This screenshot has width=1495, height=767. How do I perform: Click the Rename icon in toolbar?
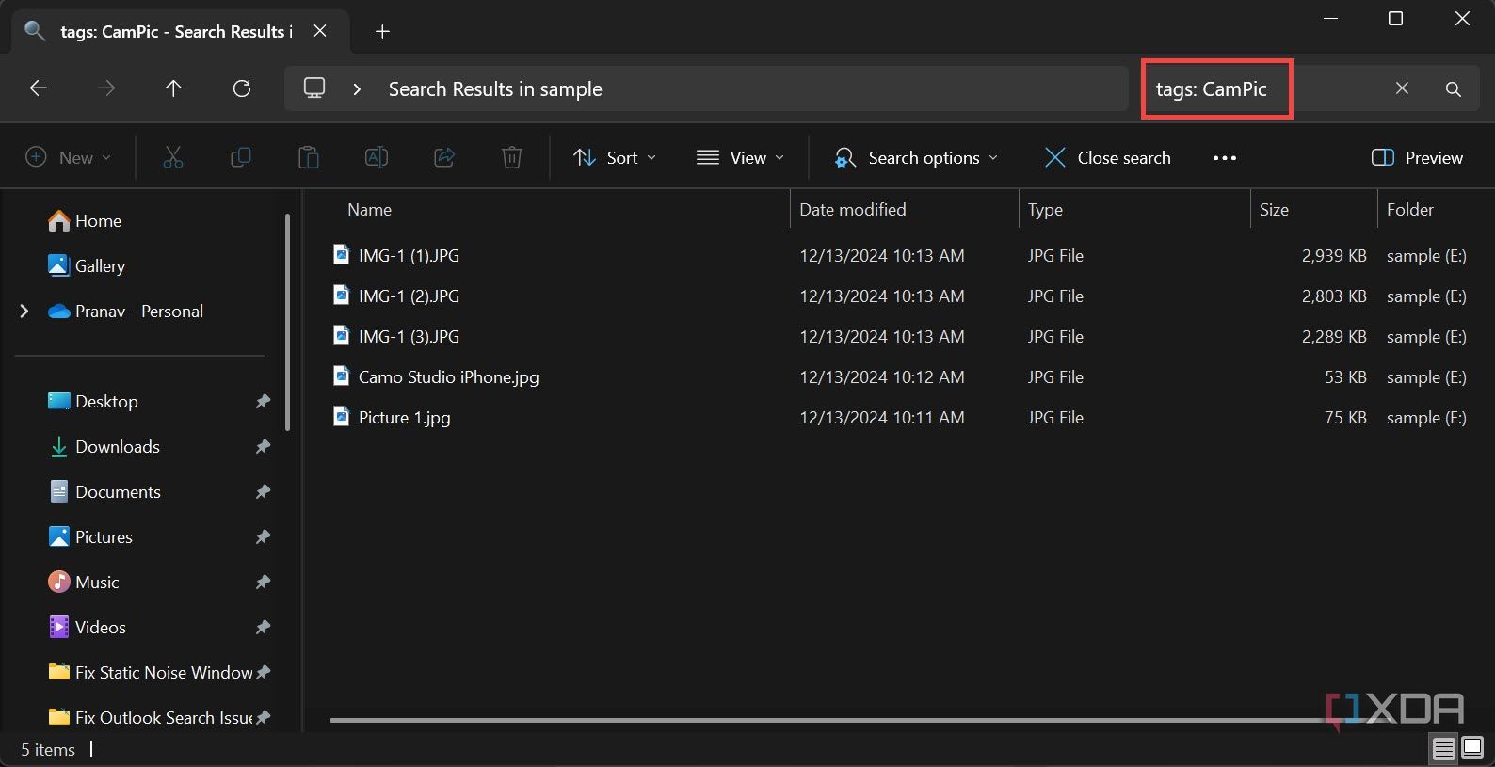(377, 157)
